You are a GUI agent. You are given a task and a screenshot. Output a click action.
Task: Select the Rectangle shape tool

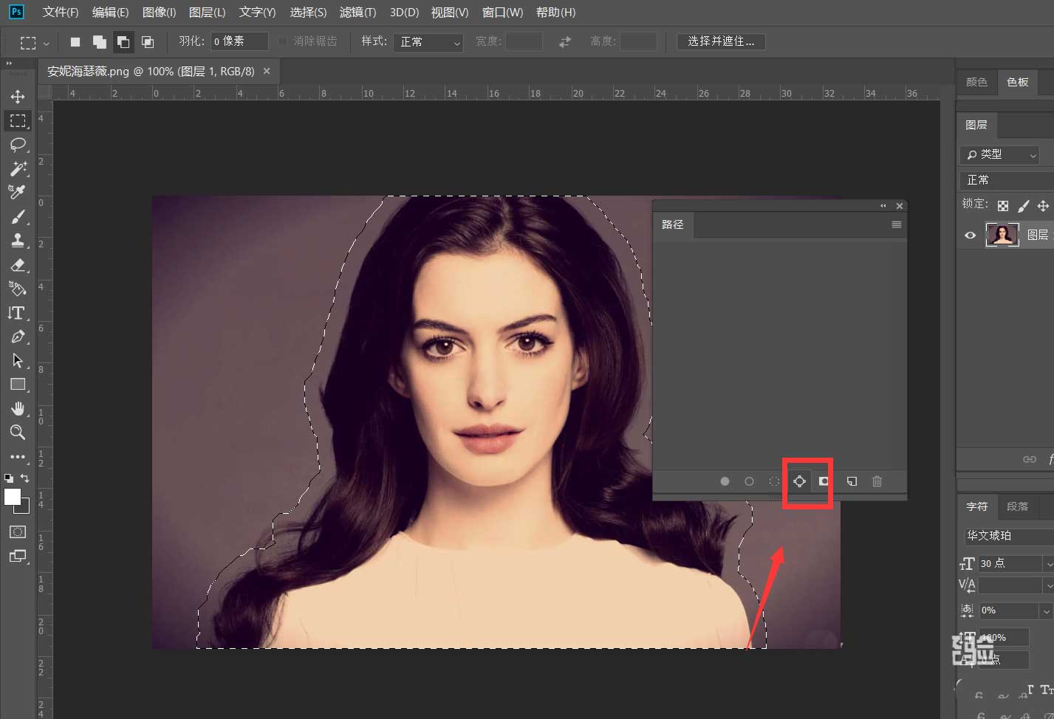18,385
